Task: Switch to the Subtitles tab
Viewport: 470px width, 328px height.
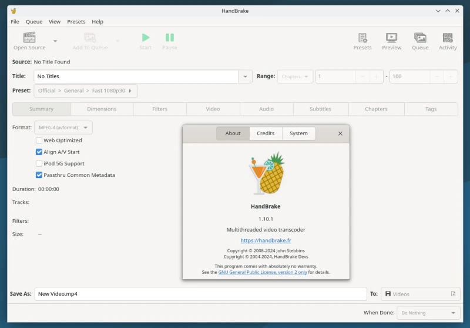Action: (320, 109)
